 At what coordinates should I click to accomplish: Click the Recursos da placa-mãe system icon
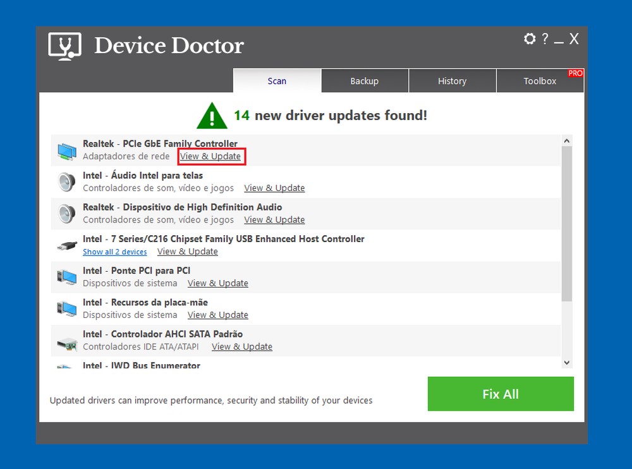tap(66, 308)
